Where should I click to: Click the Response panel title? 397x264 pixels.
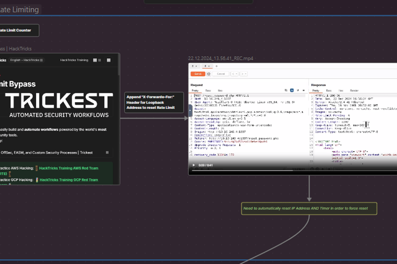(x=318, y=85)
